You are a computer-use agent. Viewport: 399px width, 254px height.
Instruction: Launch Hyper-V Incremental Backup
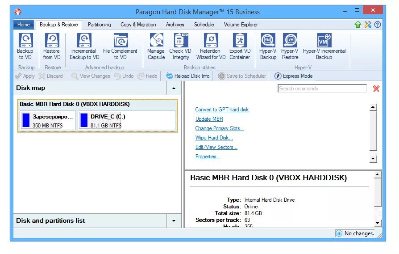[324, 47]
